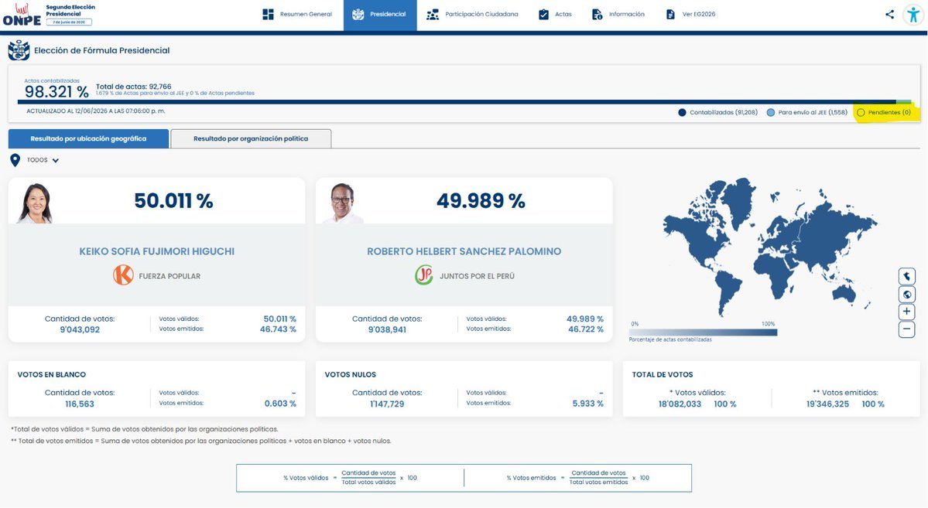Click the vote count 9'038,941
This screenshot has height=508, width=928.
point(387,330)
